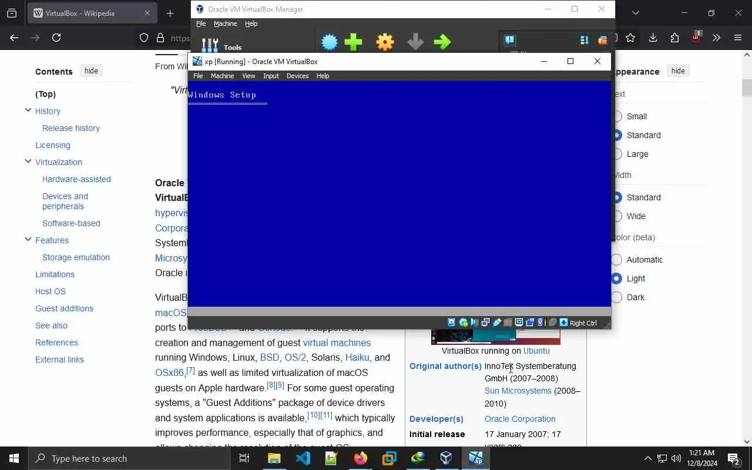This screenshot has width=752, height=470.
Task: Click the Firefox reload page button
Action: click(x=56, y=38)
